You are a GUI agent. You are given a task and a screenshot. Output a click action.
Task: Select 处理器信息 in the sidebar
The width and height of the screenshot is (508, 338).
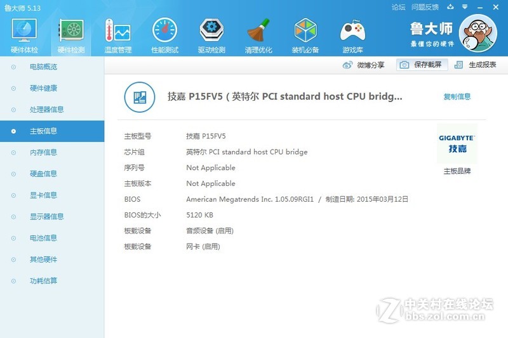[x=52, y=110]
